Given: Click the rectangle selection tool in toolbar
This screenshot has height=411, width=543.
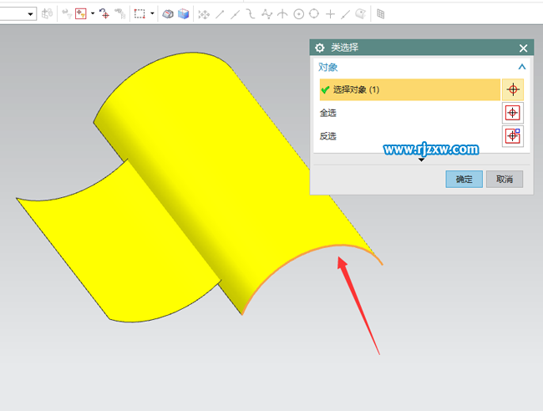Looking at the screenshot, I should 140,13.
